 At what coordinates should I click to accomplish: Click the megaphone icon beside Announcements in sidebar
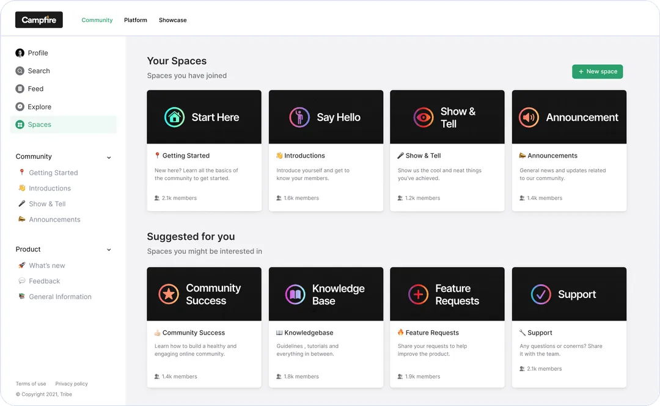click(x=22, y=219)
